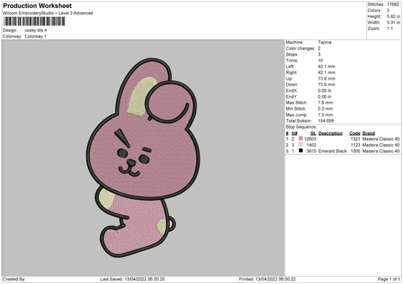Click the Trims value 10
The height and width of the screenshot is (284, 403).
coord(320,60)
